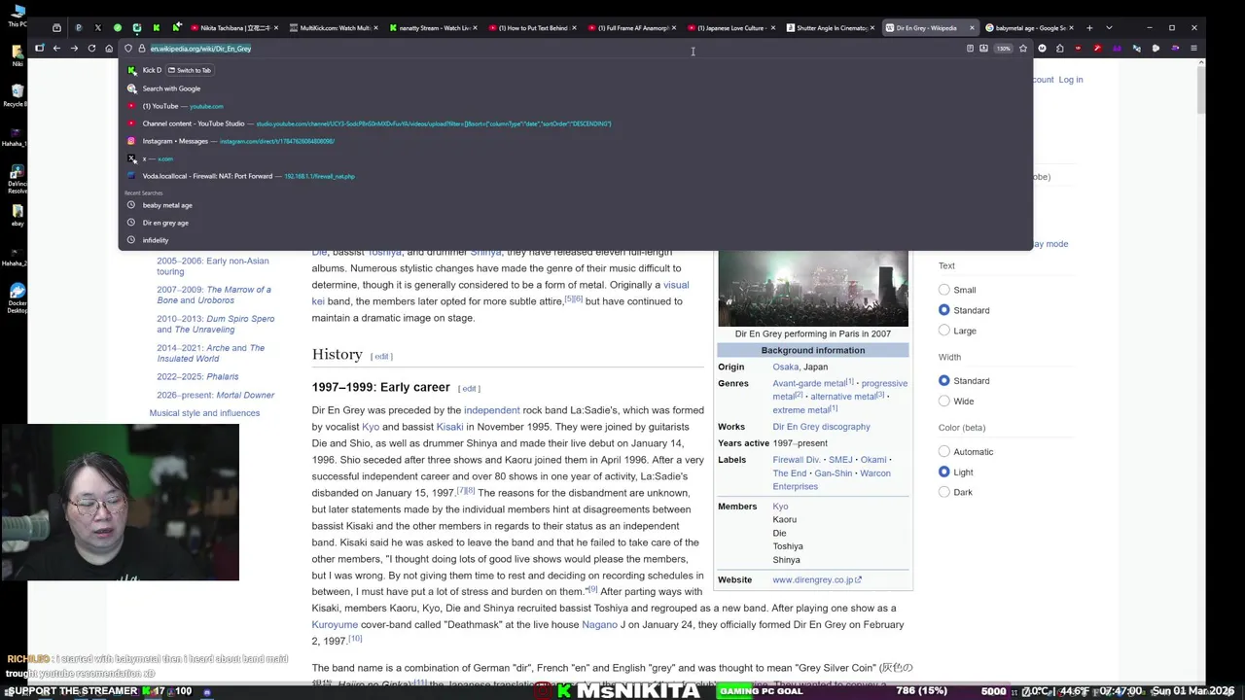This screenshot has width=1245, height=700.
Task: Choose the (1) YouTube suggestion
Action: click(x=574, y=106)
